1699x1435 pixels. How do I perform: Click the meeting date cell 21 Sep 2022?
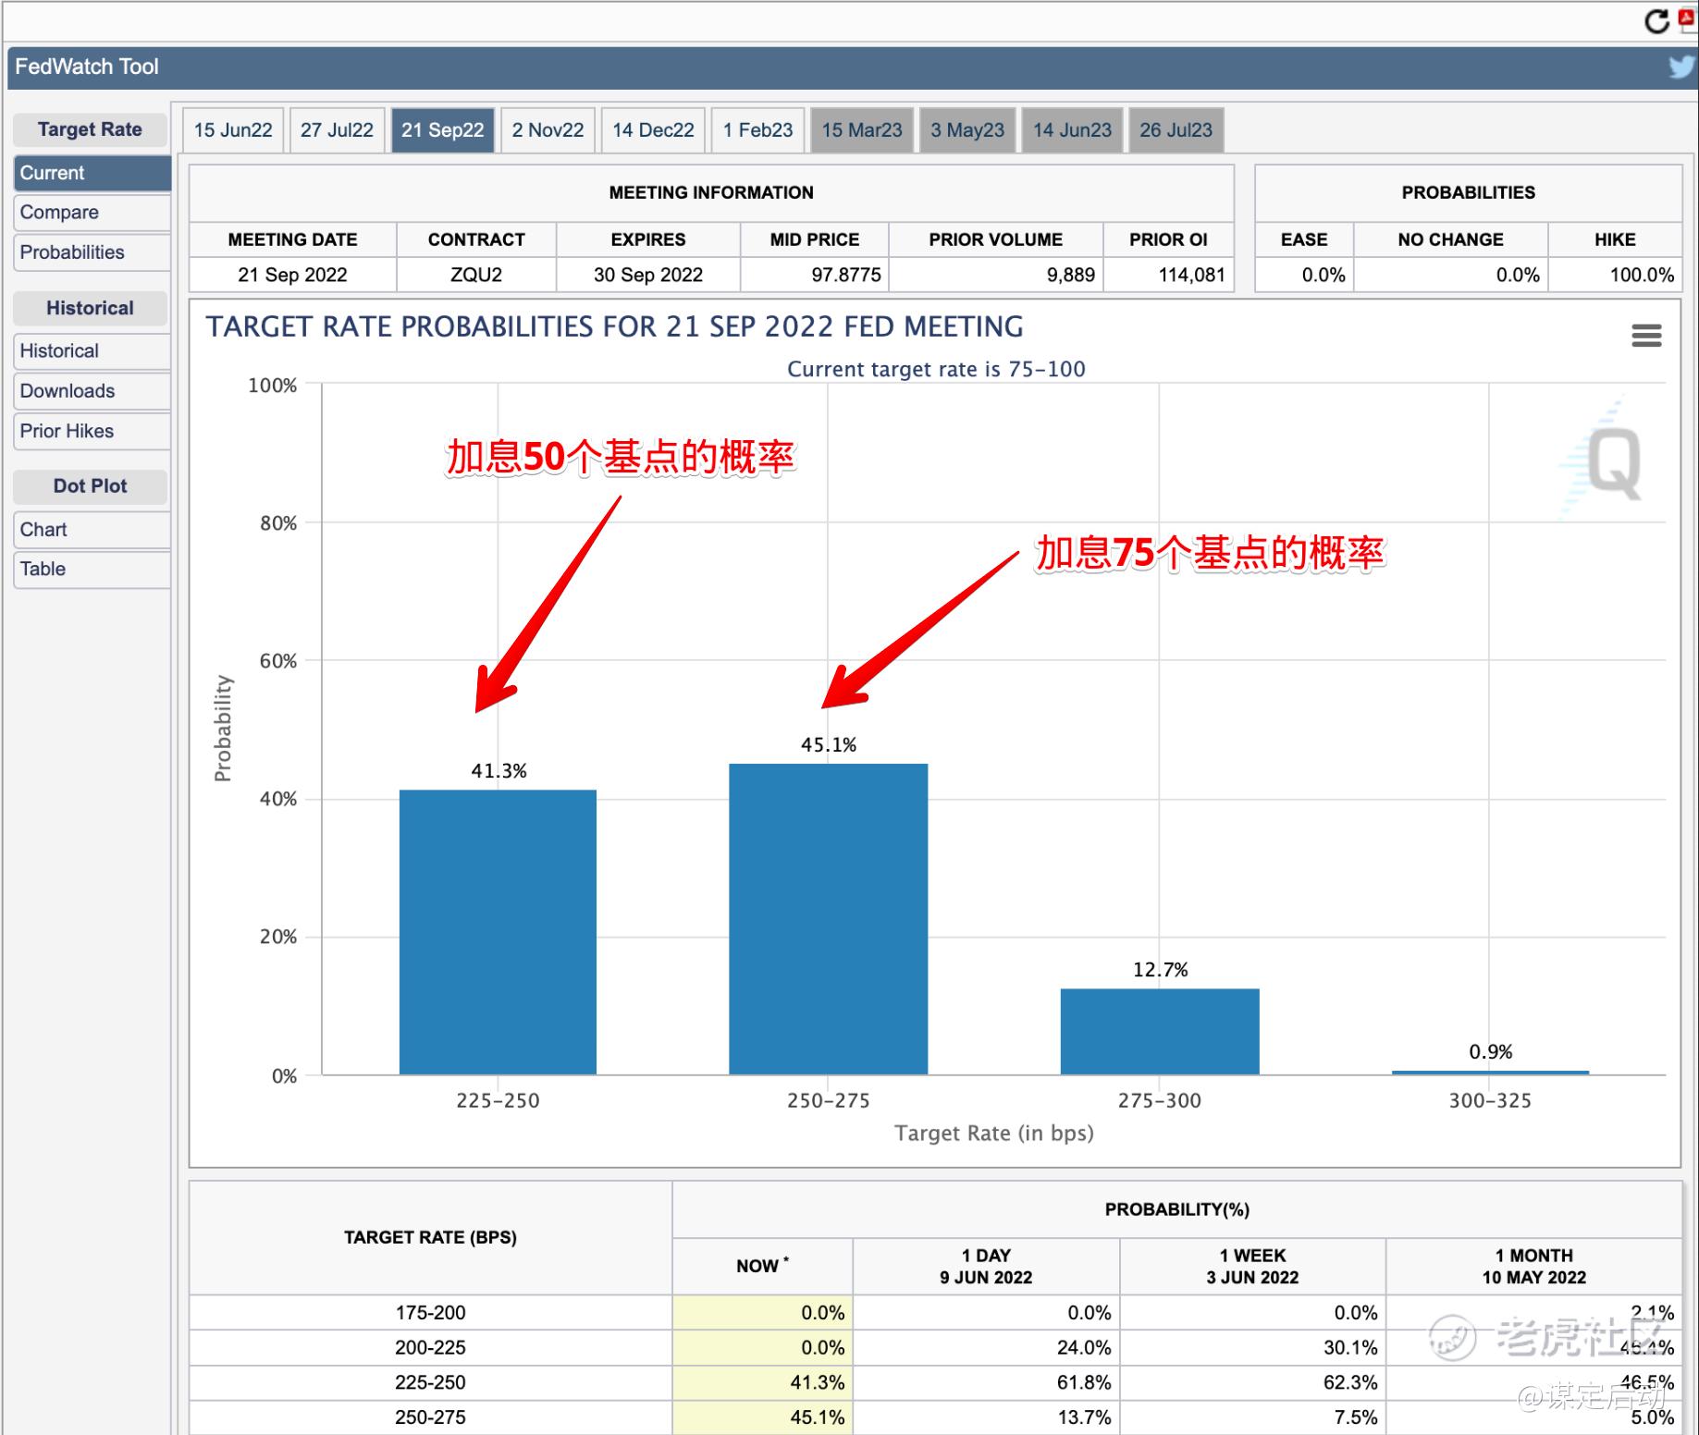(x=292, y=275)
